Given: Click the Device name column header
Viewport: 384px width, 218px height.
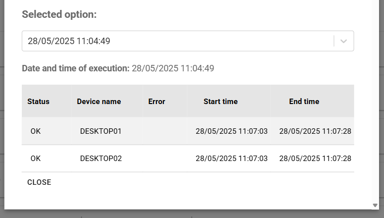Looking at the screenshot, I should 99,102.
